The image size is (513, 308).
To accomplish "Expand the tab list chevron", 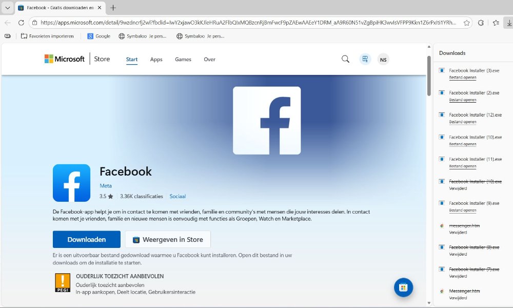I will [7, 8].
